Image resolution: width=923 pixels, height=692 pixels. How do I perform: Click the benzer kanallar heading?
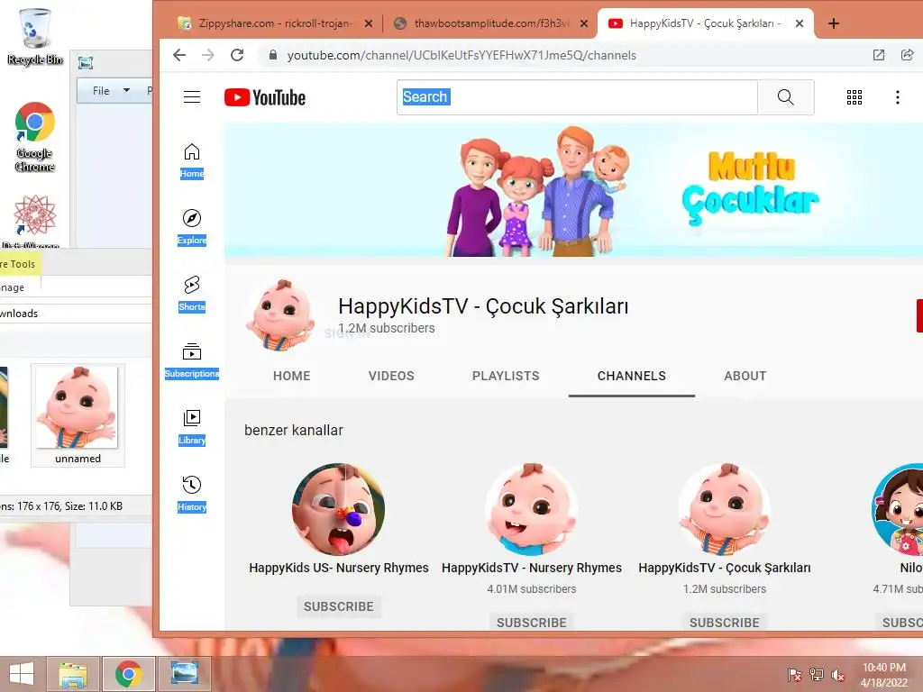coord(294,430)
